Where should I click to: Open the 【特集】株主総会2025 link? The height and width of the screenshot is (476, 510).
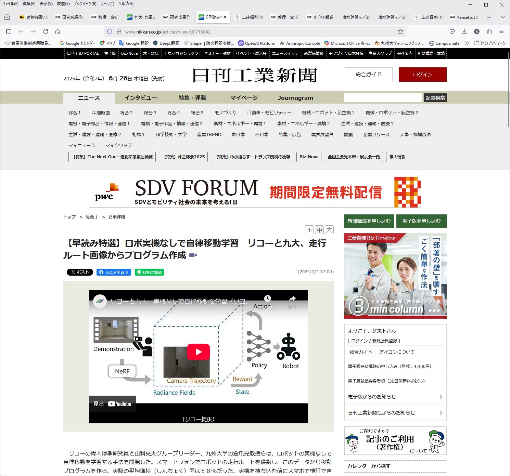(x=183, y=157)
